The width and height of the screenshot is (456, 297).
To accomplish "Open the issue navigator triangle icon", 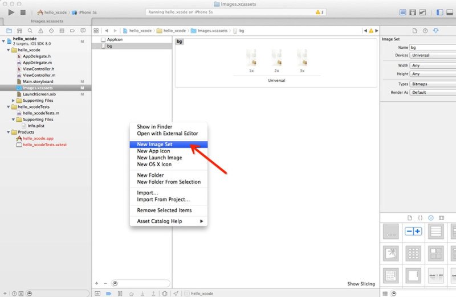I will click(40, 31).
